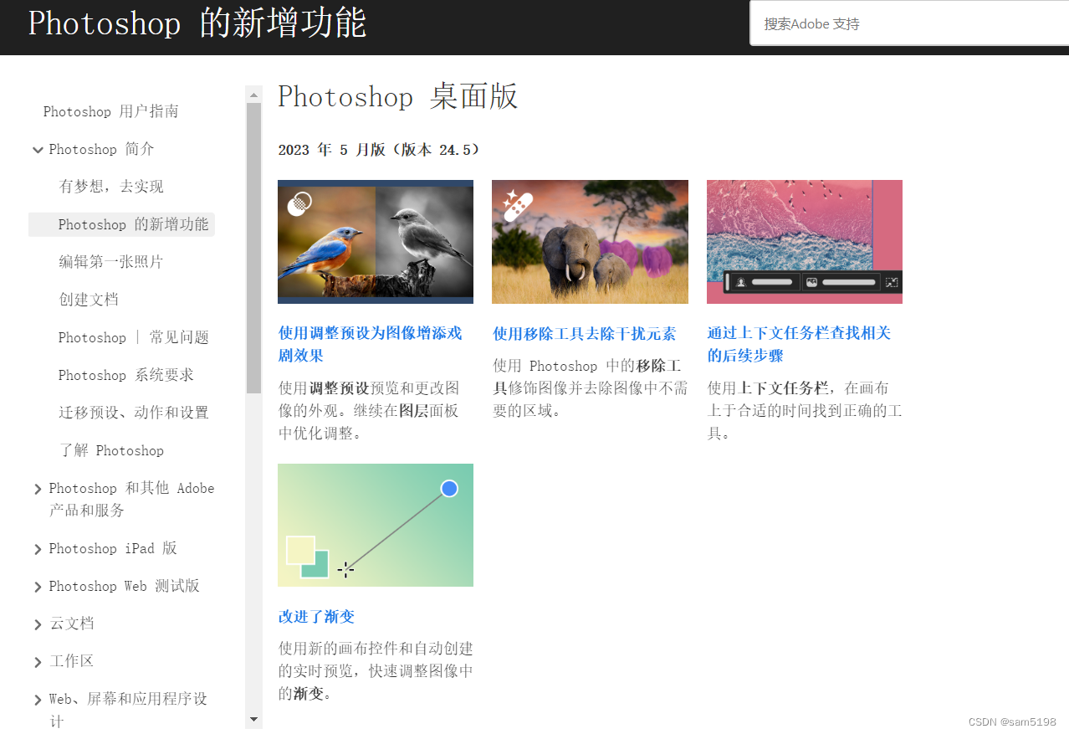Image resolution: width=1069 pixels, height=734 pixels.
Task: Click the select subject icon in taskbar image
Action: tap(740, 282)
